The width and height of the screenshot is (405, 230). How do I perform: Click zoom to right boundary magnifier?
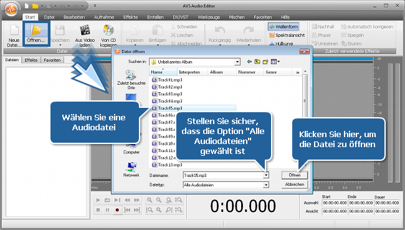(x=169, y=210)
